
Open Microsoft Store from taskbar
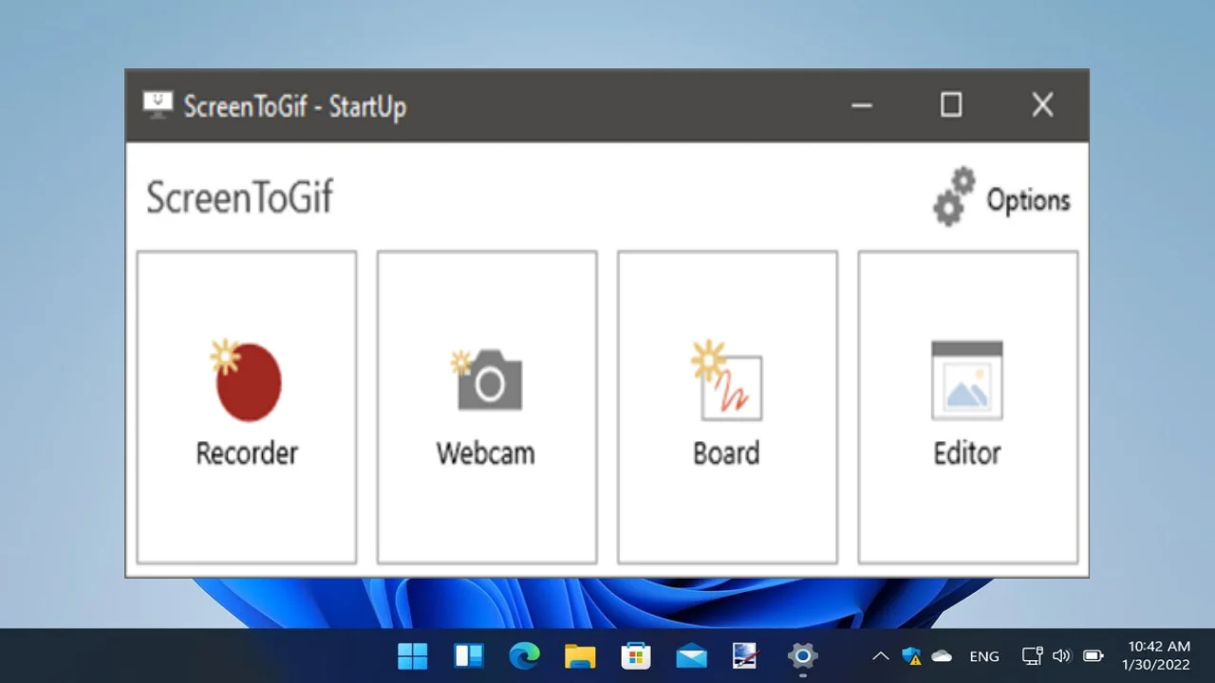coord(635,655)
